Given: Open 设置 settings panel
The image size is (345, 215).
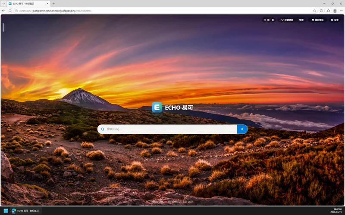Looking at the screenshot, I should (x=335, y=20).
